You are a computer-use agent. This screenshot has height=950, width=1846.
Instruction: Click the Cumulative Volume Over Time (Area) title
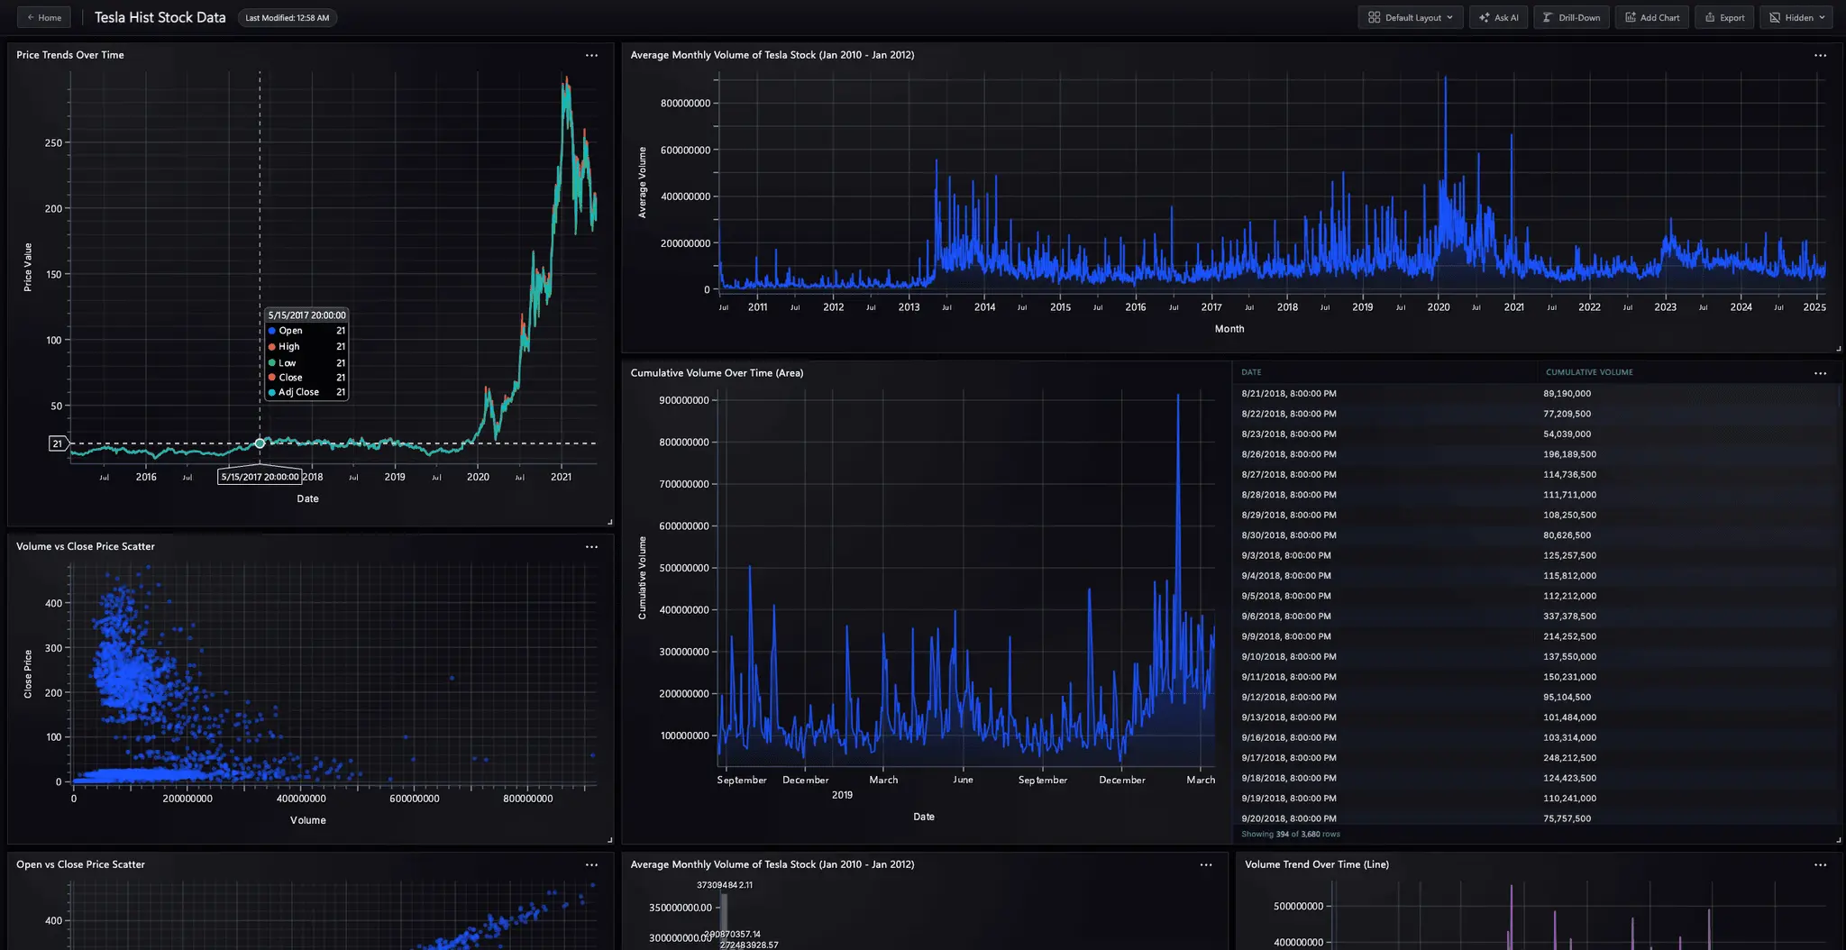[x=717, y=373]
